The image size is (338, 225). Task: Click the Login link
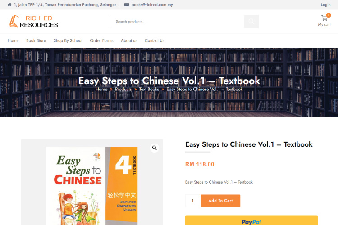pyautogui.click(x=325, y=5)
